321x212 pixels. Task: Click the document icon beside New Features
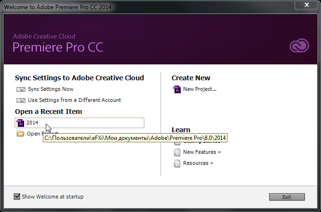[177, 152]
